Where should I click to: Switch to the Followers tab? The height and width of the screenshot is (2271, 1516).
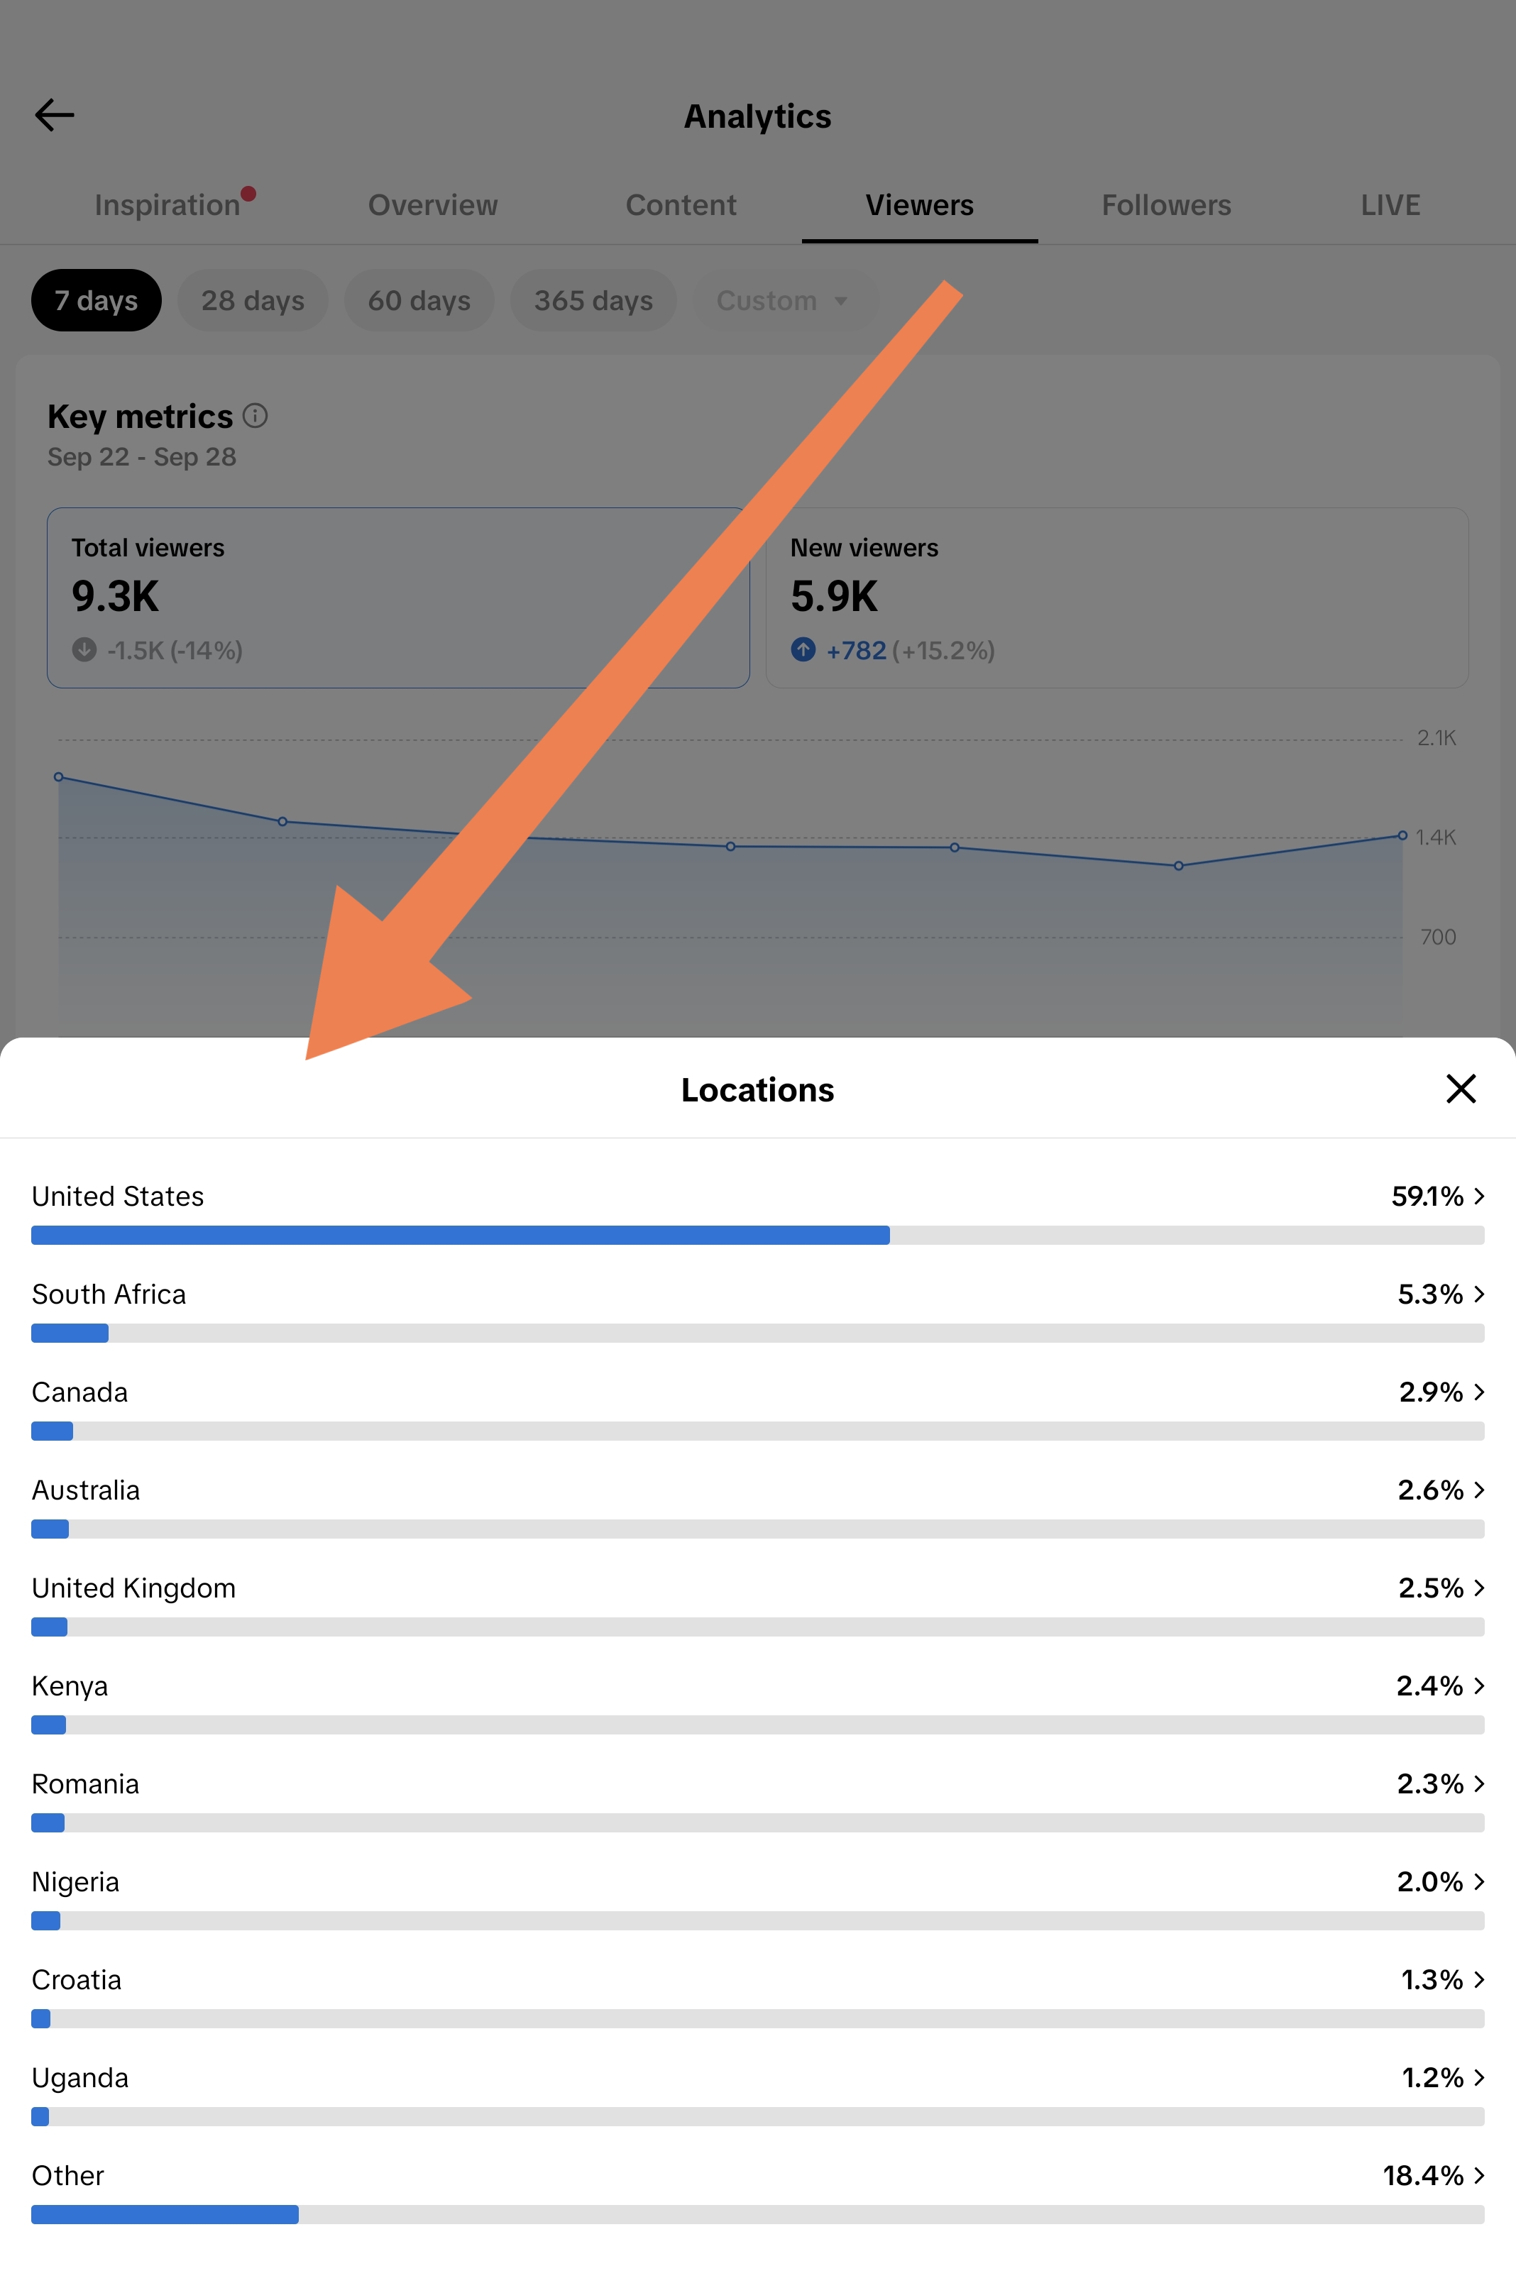[x=1166, y=205]
